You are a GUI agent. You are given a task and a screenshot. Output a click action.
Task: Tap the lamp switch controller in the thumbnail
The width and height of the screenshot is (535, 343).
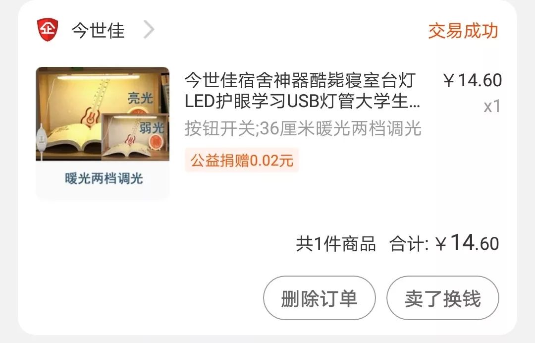tap(42, 138)
